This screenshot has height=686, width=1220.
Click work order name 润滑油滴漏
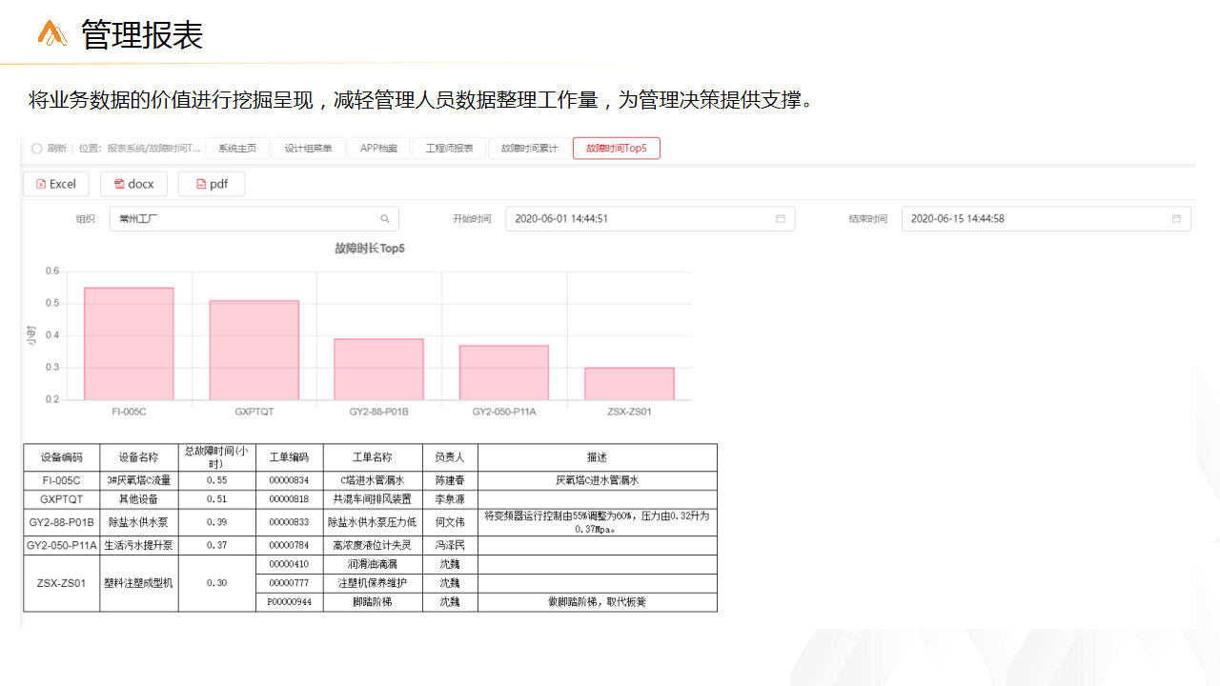[373, 564]
